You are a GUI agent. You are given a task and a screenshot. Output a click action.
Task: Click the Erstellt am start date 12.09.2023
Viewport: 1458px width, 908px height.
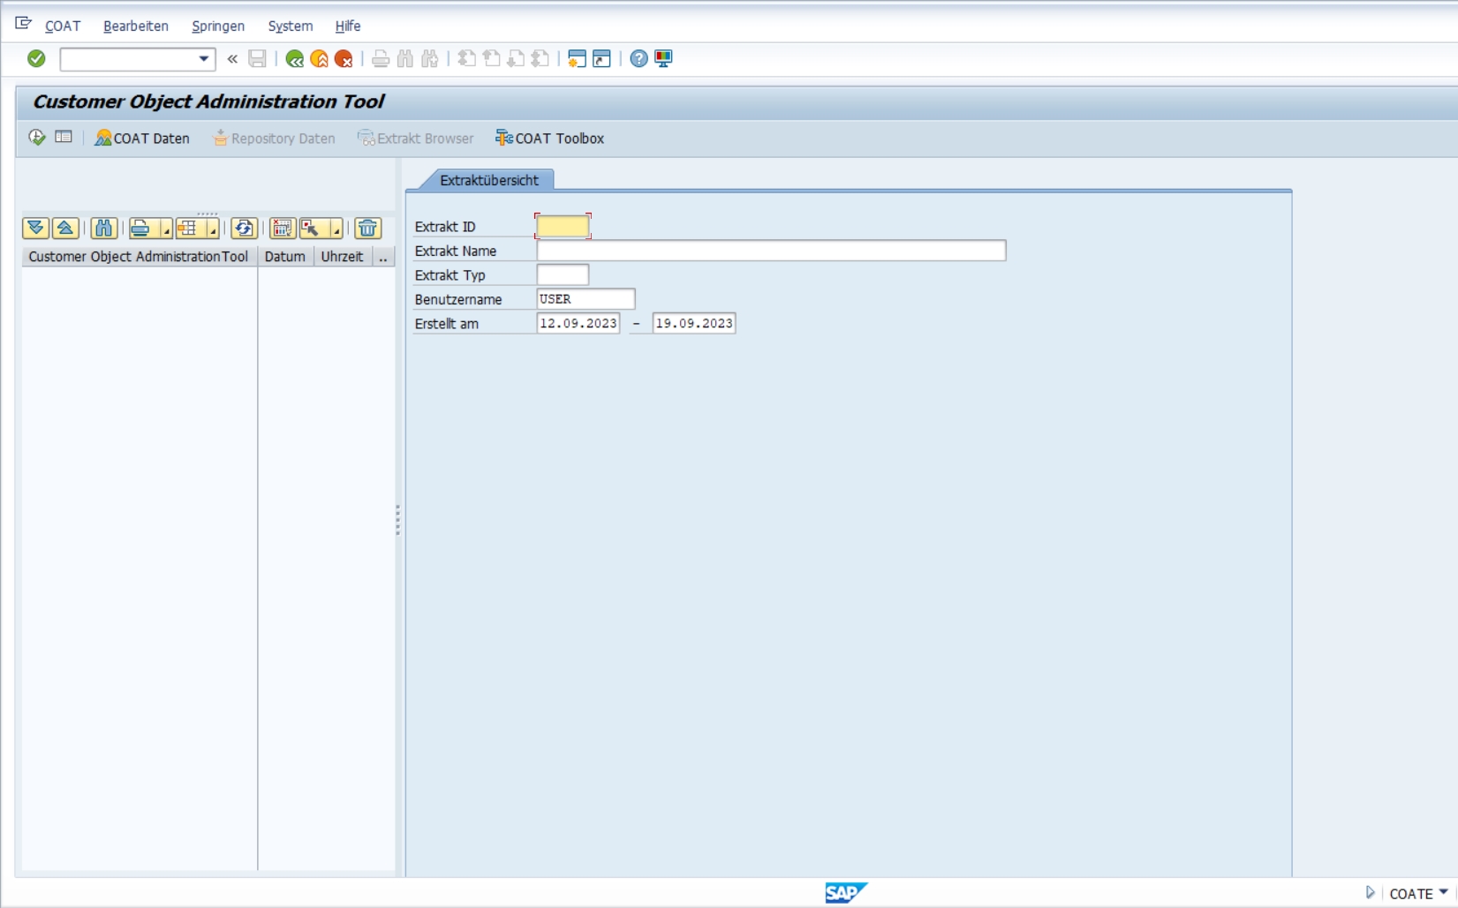(578, 324)
